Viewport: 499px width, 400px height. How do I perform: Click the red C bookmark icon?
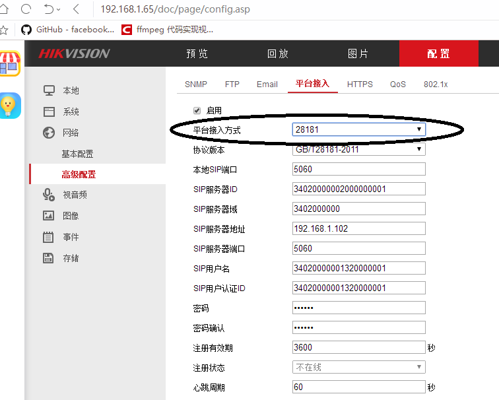pyautogui.click(x=127, y=30)
